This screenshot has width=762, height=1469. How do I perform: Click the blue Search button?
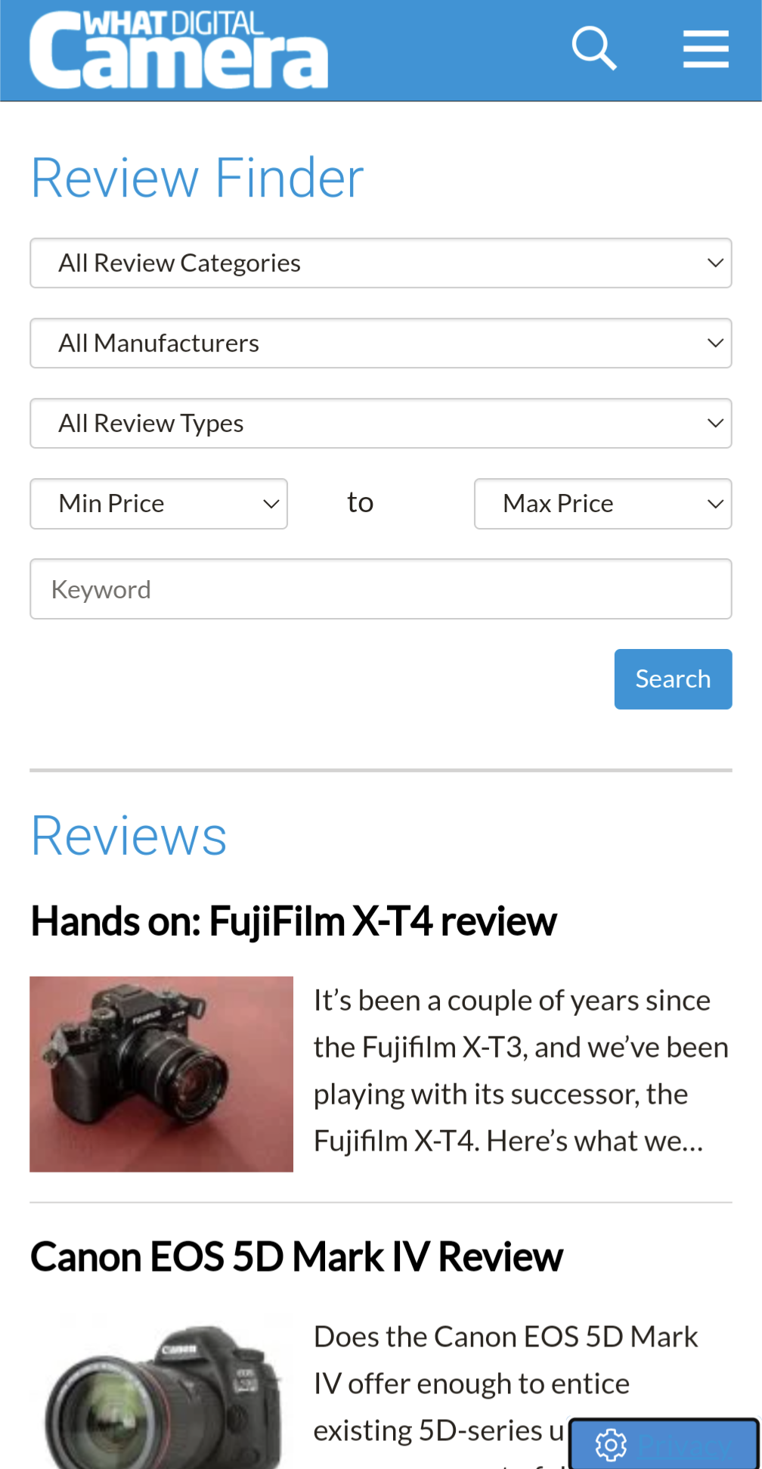(673, 679)
